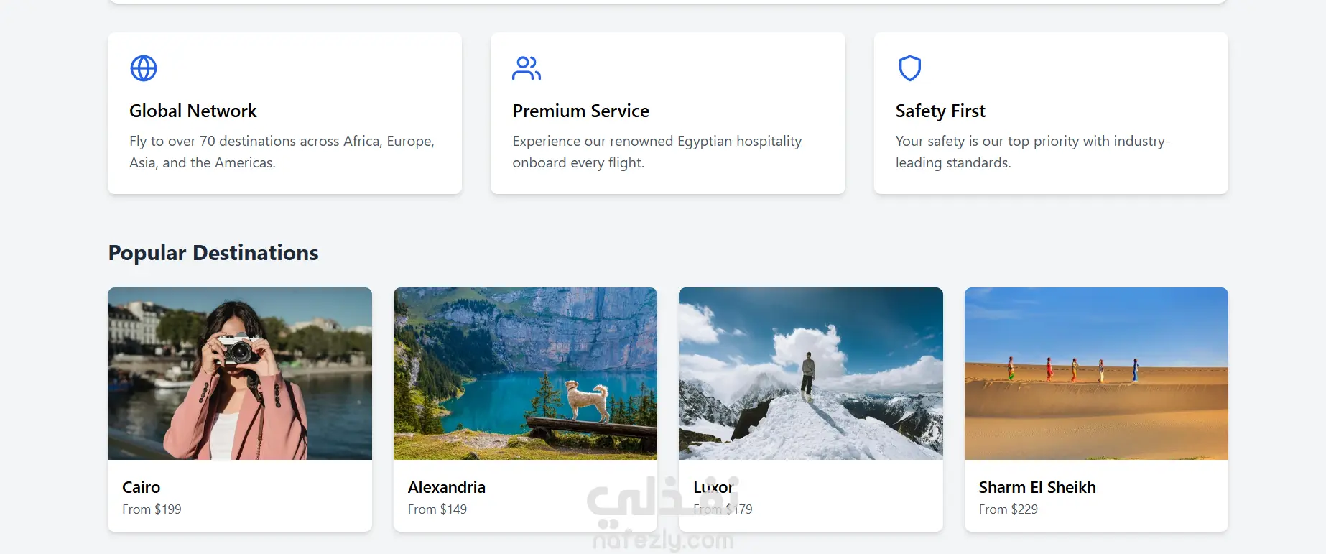Click the 'From $199' Cairo price
This screenshot has height=554, width=1326.
[x=152, y=509]
